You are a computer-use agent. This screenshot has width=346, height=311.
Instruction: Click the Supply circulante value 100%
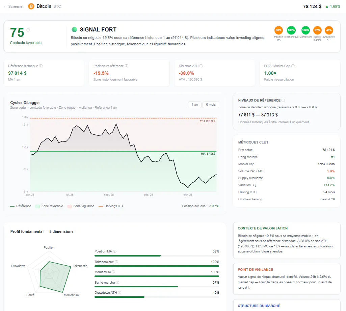click(x=331, y=178)
